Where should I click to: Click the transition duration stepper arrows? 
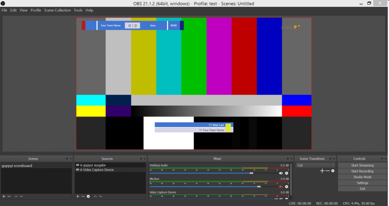(x=333, y=165)
